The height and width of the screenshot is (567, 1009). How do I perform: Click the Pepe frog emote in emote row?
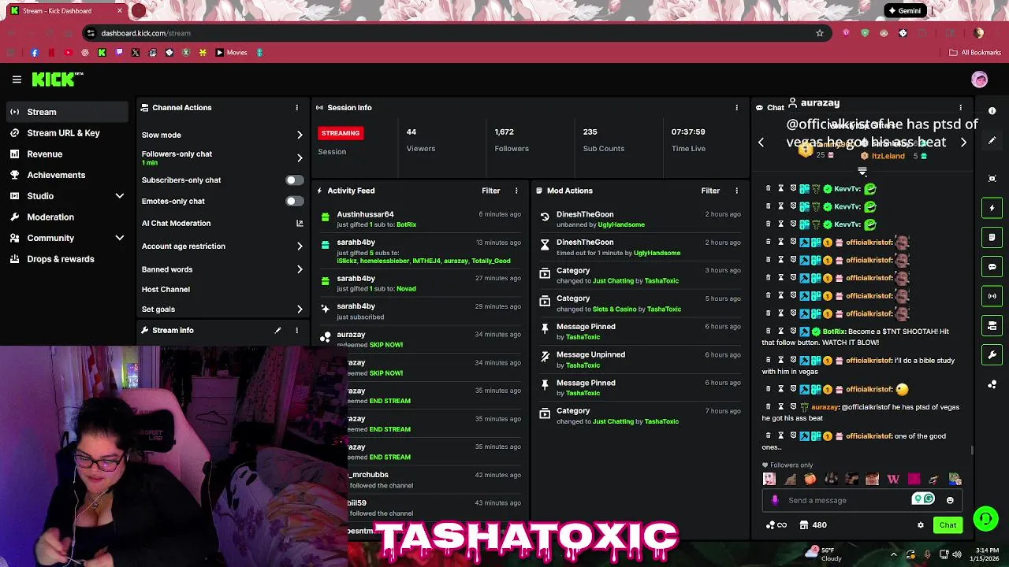[x=955, y=479]
